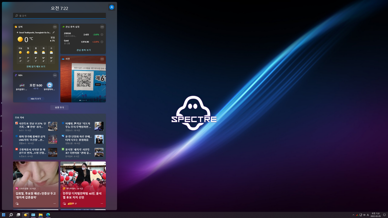Click the '관심 종목 설정' widget title

(72, 27)
